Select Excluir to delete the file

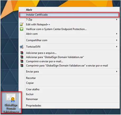pos(69,94)
